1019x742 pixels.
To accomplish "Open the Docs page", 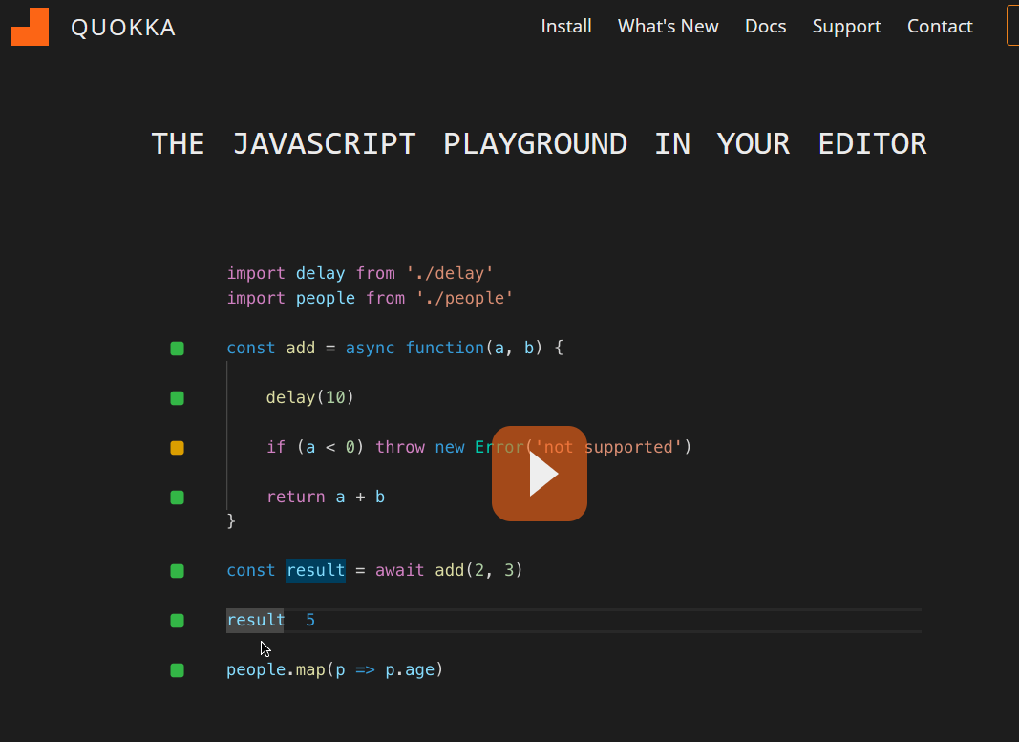I will 765,26.
